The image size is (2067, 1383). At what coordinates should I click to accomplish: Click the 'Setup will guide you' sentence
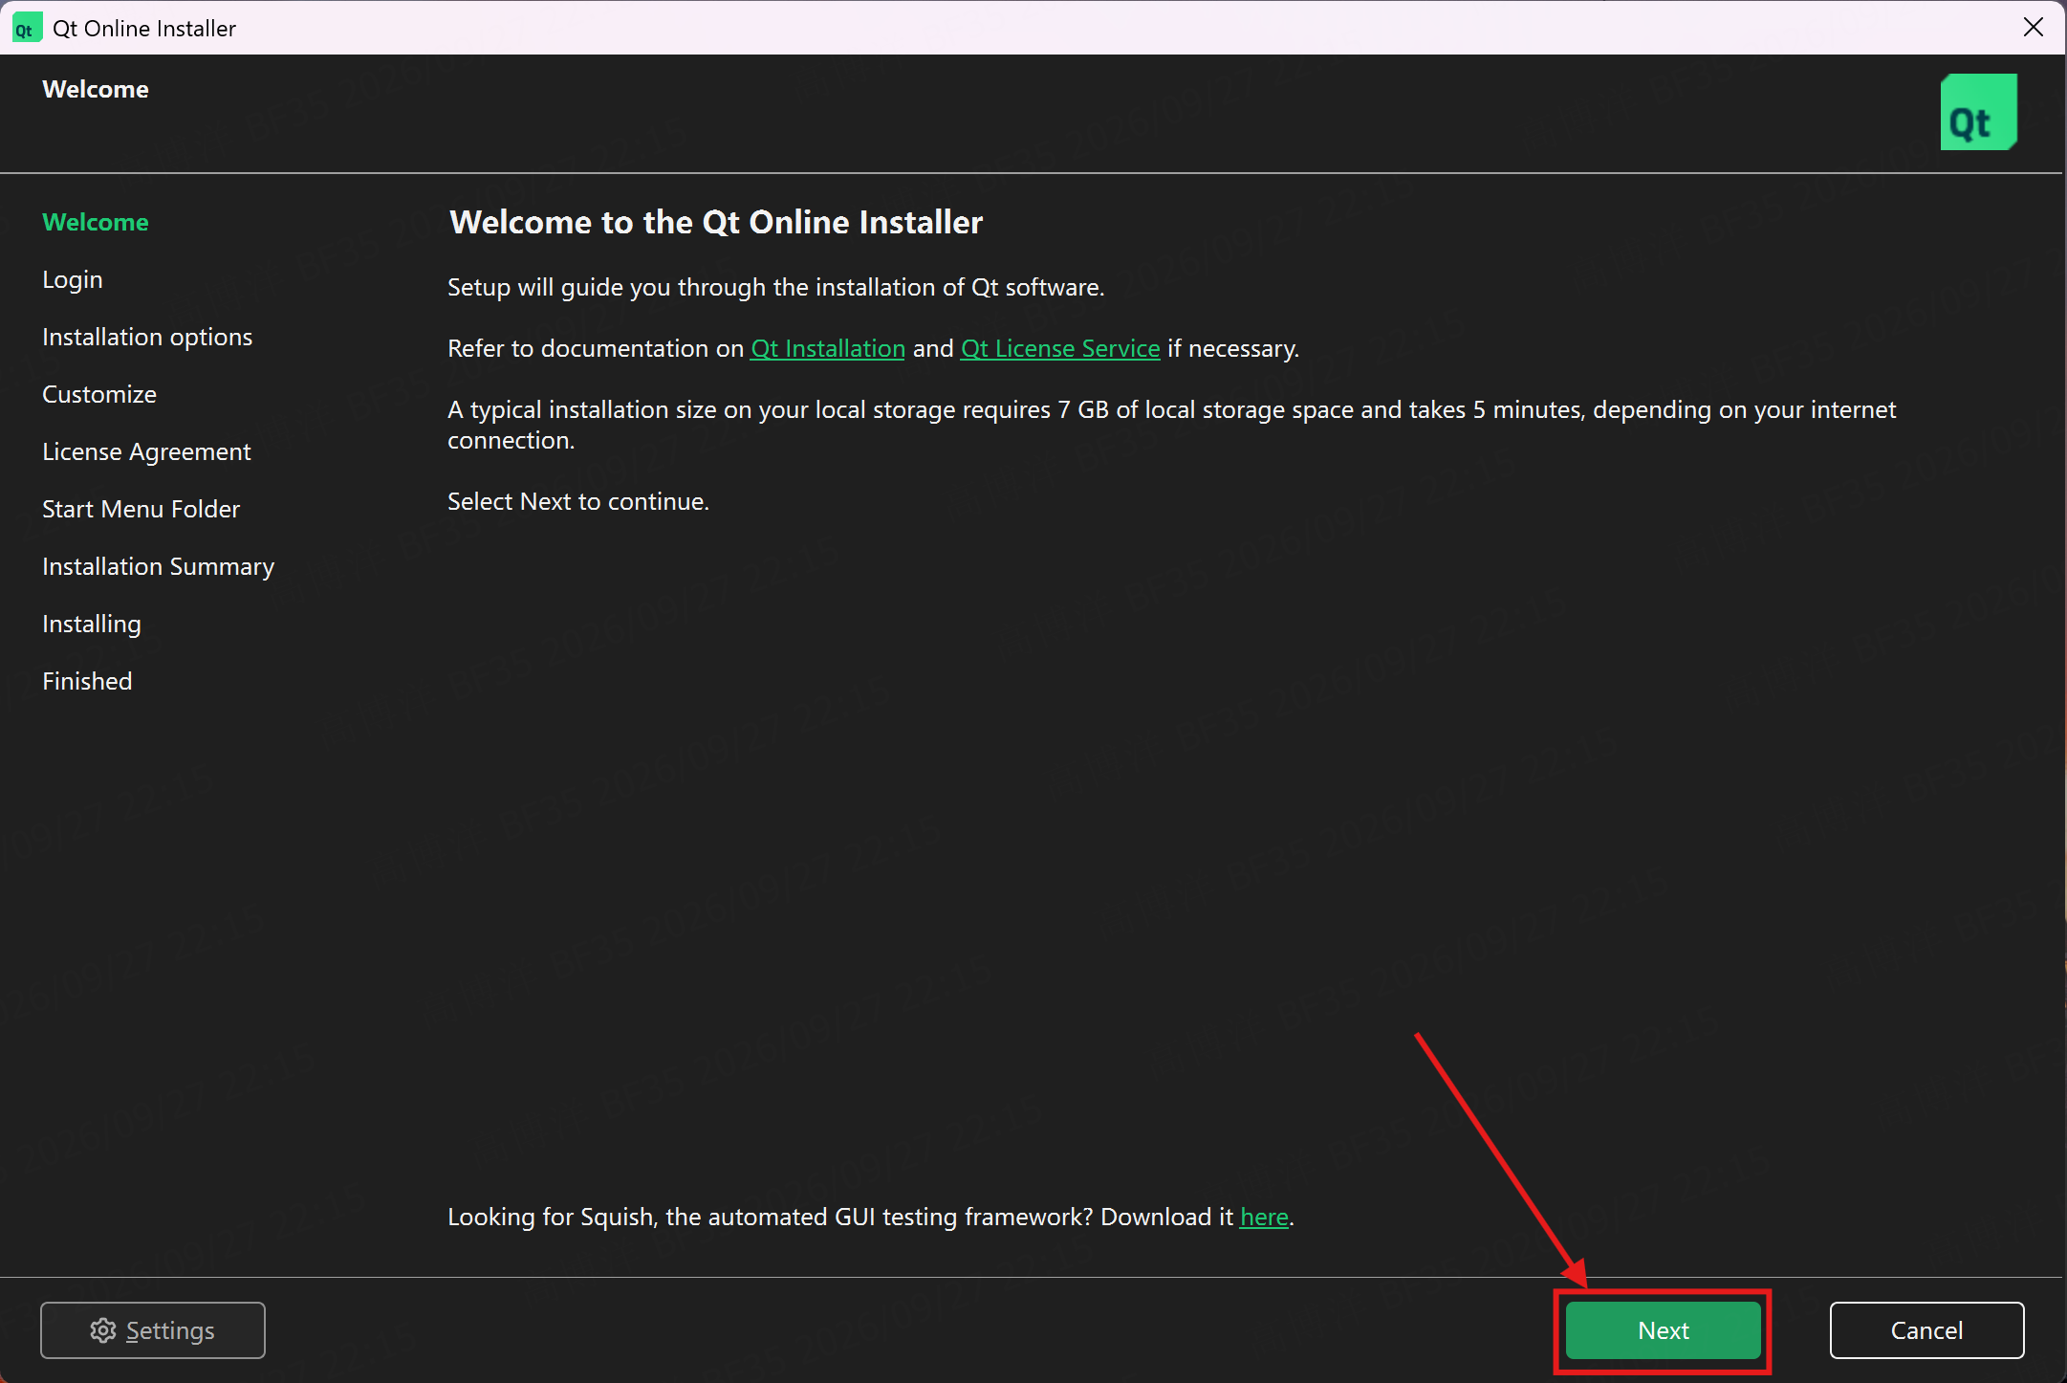tap(776, 287)
